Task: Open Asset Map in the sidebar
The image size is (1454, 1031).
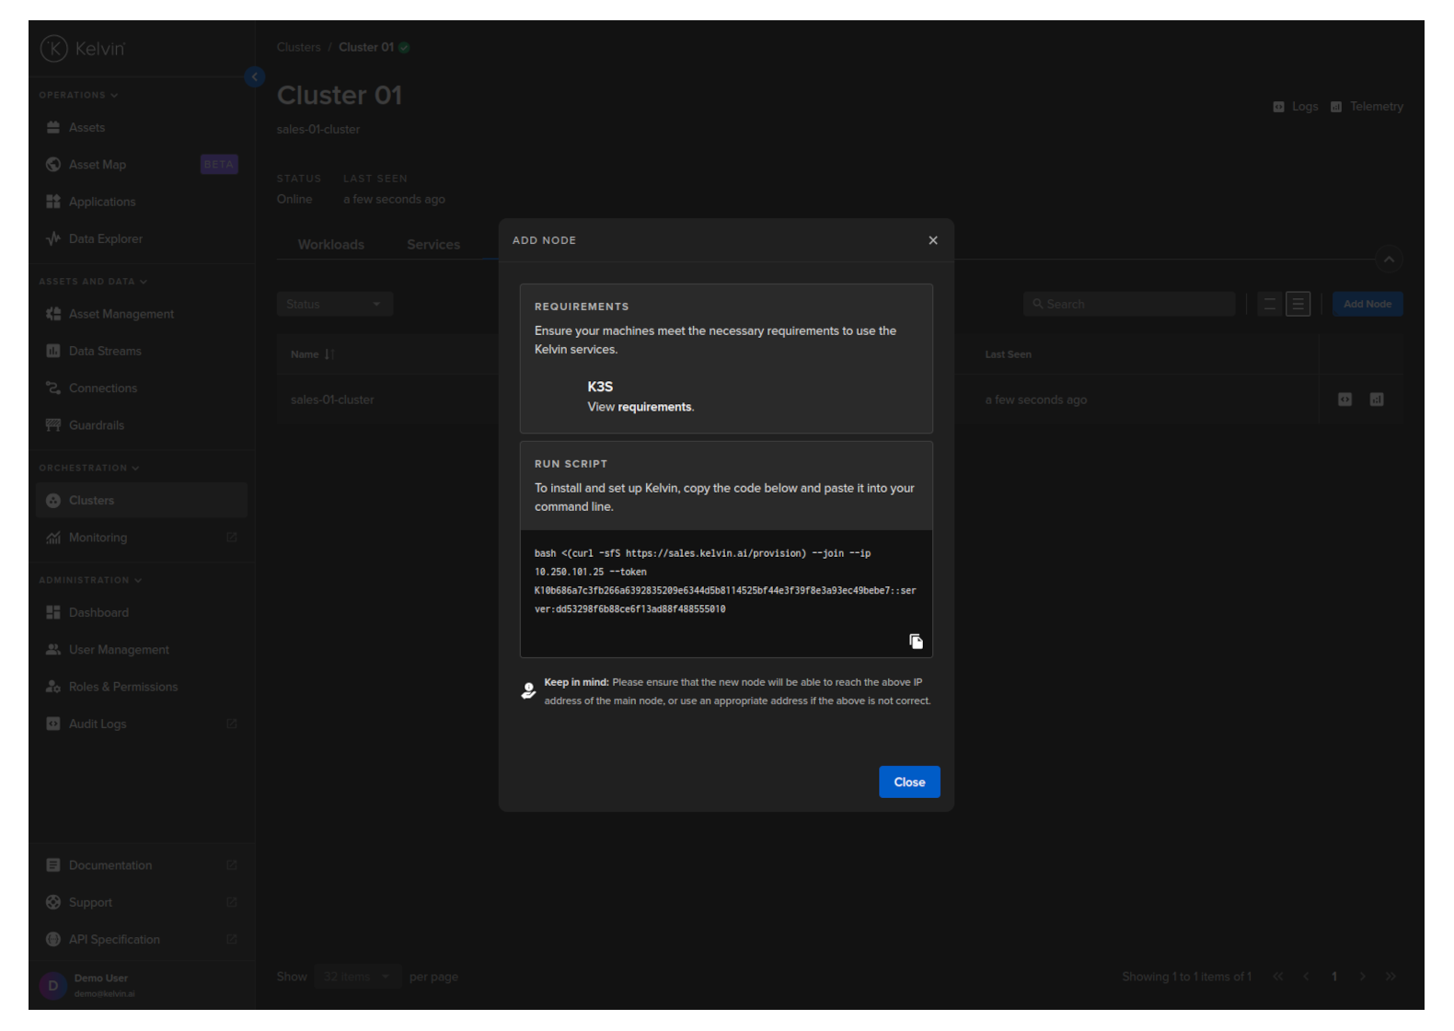Action: click(98, 165)
